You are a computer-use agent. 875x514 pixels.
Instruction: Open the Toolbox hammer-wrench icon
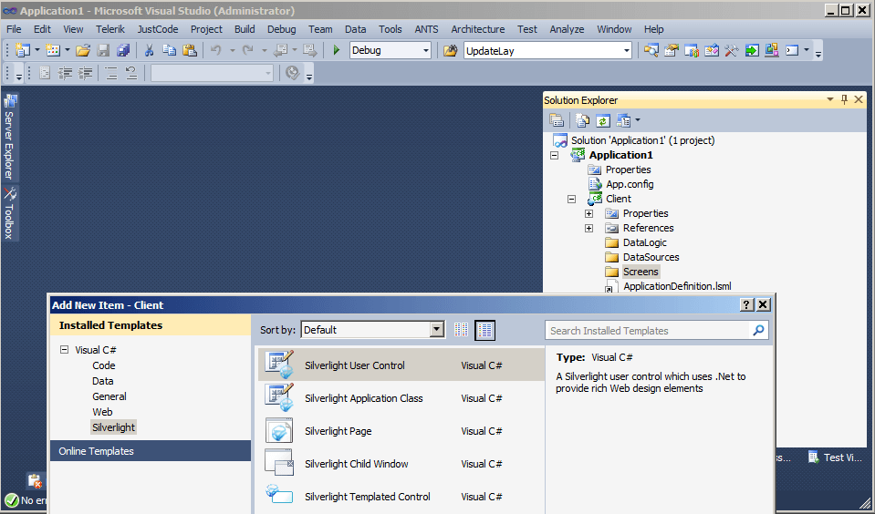click(732, 50)
